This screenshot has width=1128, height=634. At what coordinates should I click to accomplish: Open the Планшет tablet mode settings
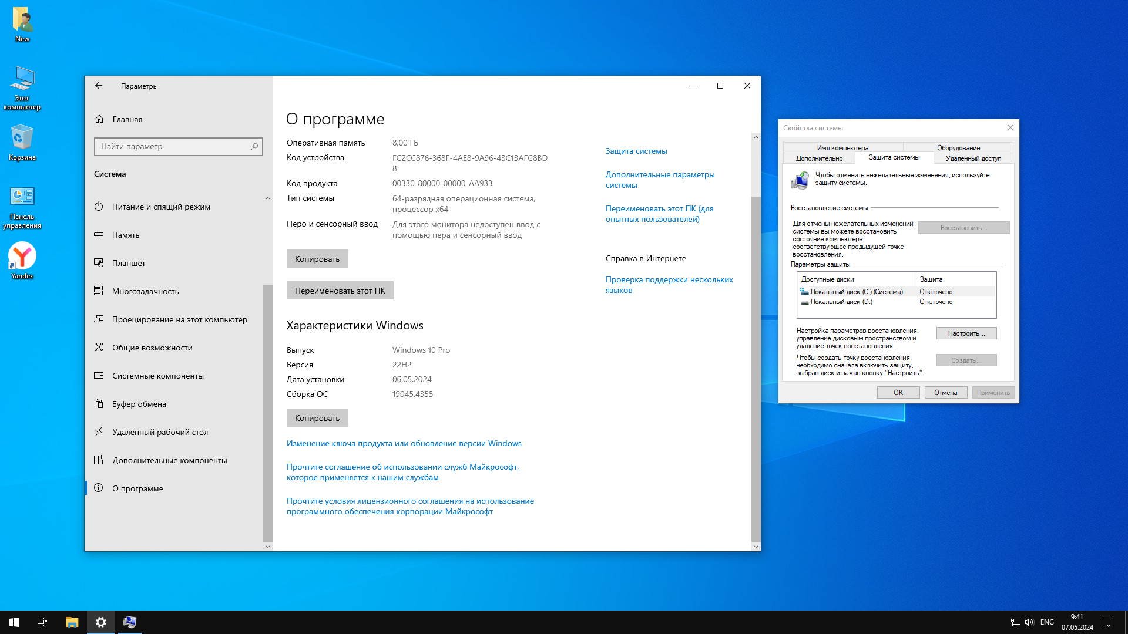[129, 263]
